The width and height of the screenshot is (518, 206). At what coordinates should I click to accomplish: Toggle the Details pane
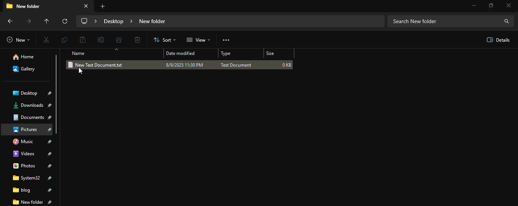tap(498, 40)
